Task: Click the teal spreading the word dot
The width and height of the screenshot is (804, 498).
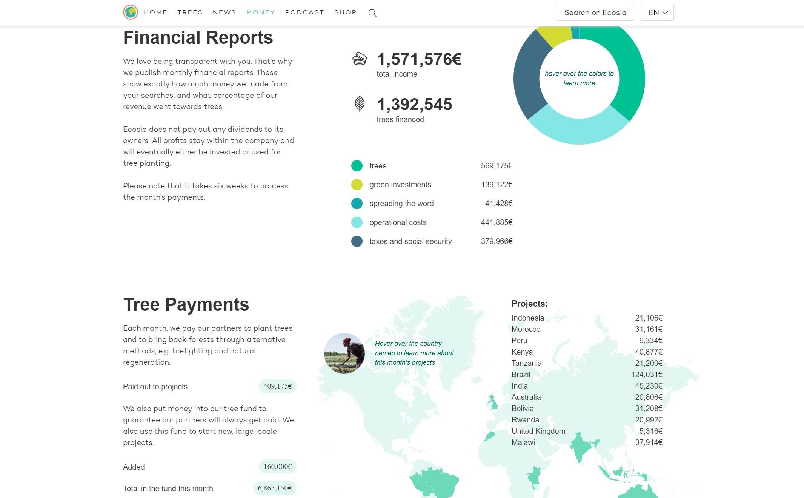Action: [x=357, y=204]
